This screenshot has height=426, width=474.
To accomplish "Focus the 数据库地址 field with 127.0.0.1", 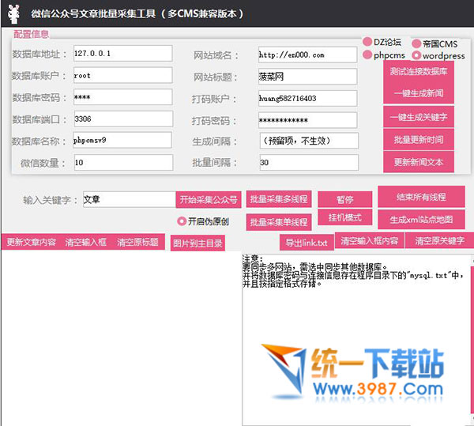I will point(123,54).
